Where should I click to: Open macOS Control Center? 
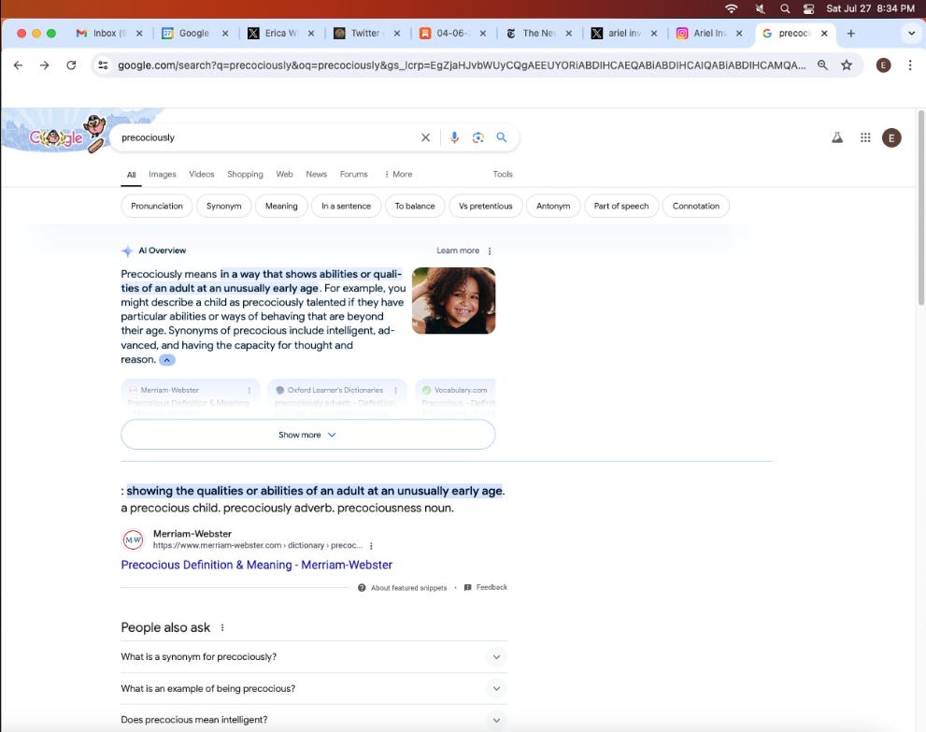[x=808, y=8]
